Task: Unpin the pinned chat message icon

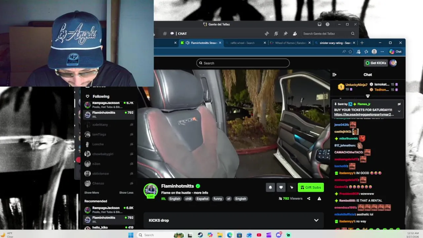Action: 399,104
